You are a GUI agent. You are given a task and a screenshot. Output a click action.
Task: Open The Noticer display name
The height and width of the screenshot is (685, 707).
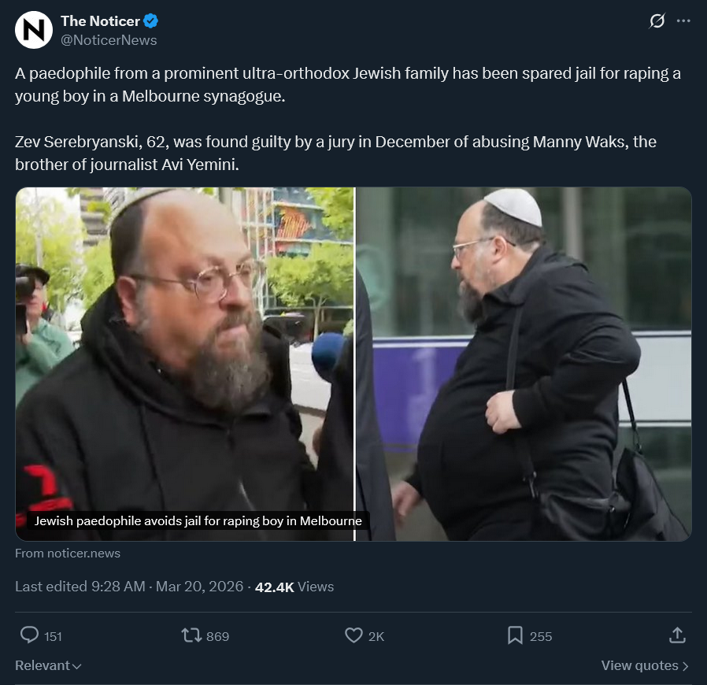point(100,21)
